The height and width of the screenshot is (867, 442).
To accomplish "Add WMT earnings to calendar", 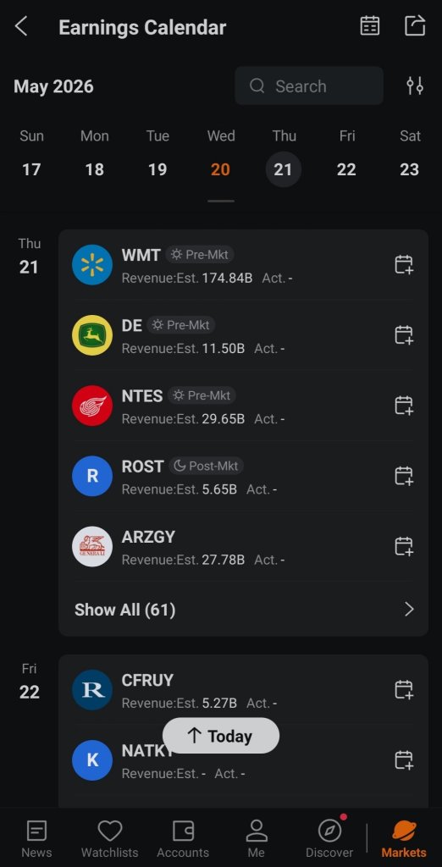I will [x=404, y=264].
